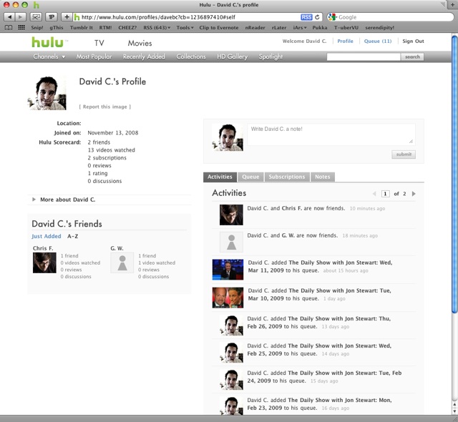Viewport: 458px width, 422px height.
Task: Open the Top Sites grid icon
Action: (x=21, y=28)
